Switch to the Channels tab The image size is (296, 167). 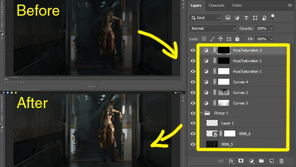coord(216,5)
